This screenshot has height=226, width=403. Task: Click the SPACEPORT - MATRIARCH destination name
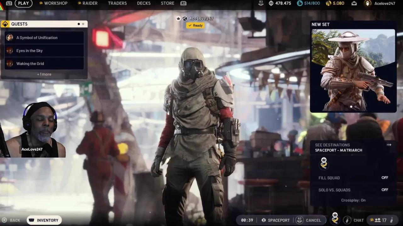338,150
